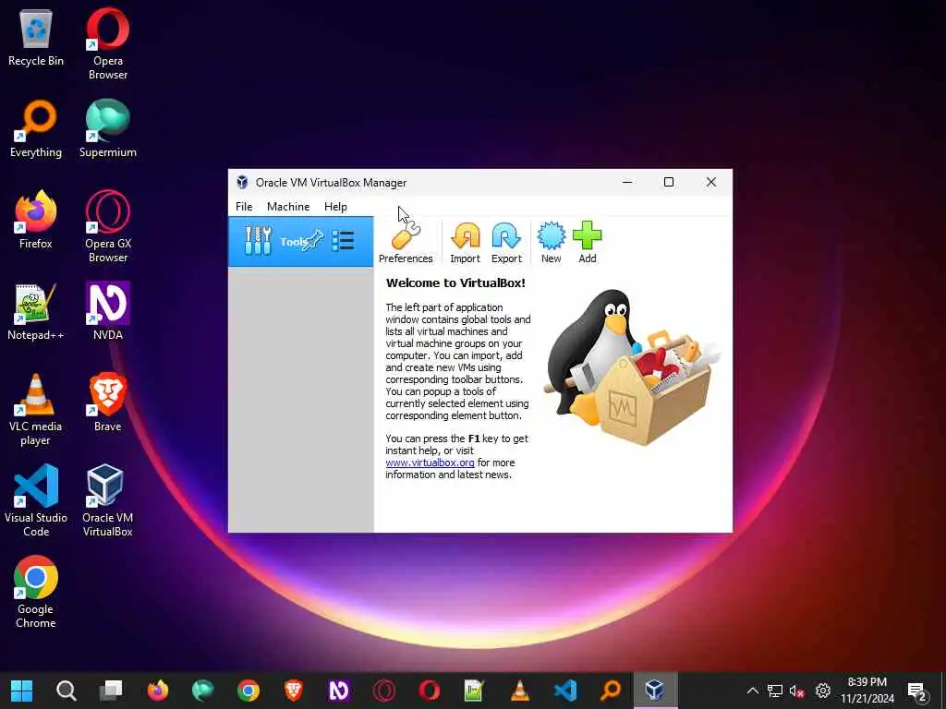The height and width of the screenshot is (709, 946).
Task: Launch Brave from the taskbar
Action: tap(293, 691)
